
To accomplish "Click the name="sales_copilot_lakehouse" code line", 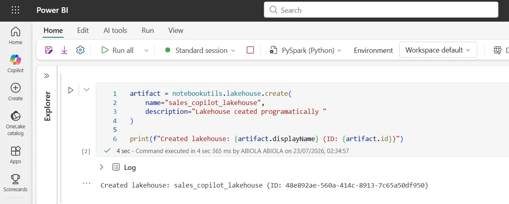I will point(205,103).
